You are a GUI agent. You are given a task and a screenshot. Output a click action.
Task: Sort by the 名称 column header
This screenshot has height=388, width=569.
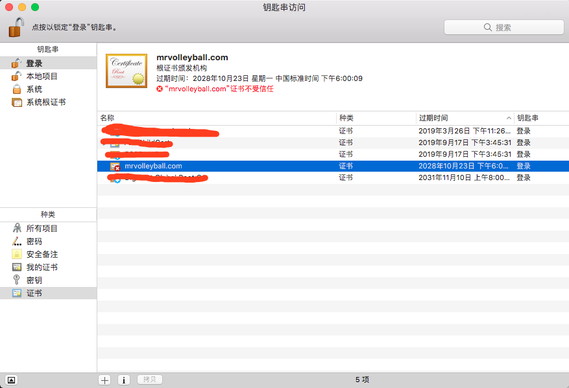pyautogui.click(x=217, y=118)
